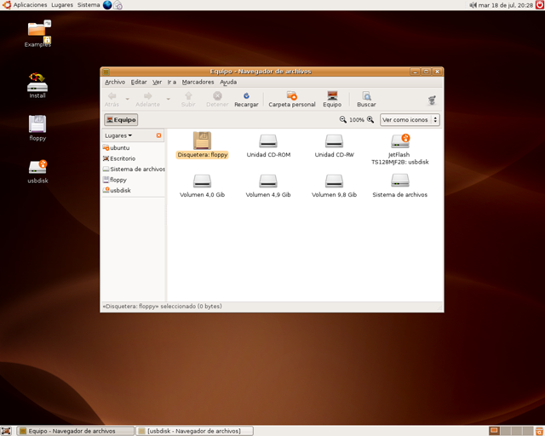Image resolution: width=545 pixels, height=436 pixels.
Task: Click the Recargar toolbar icon
Action: pyautogui.click(x=246, y=96)
